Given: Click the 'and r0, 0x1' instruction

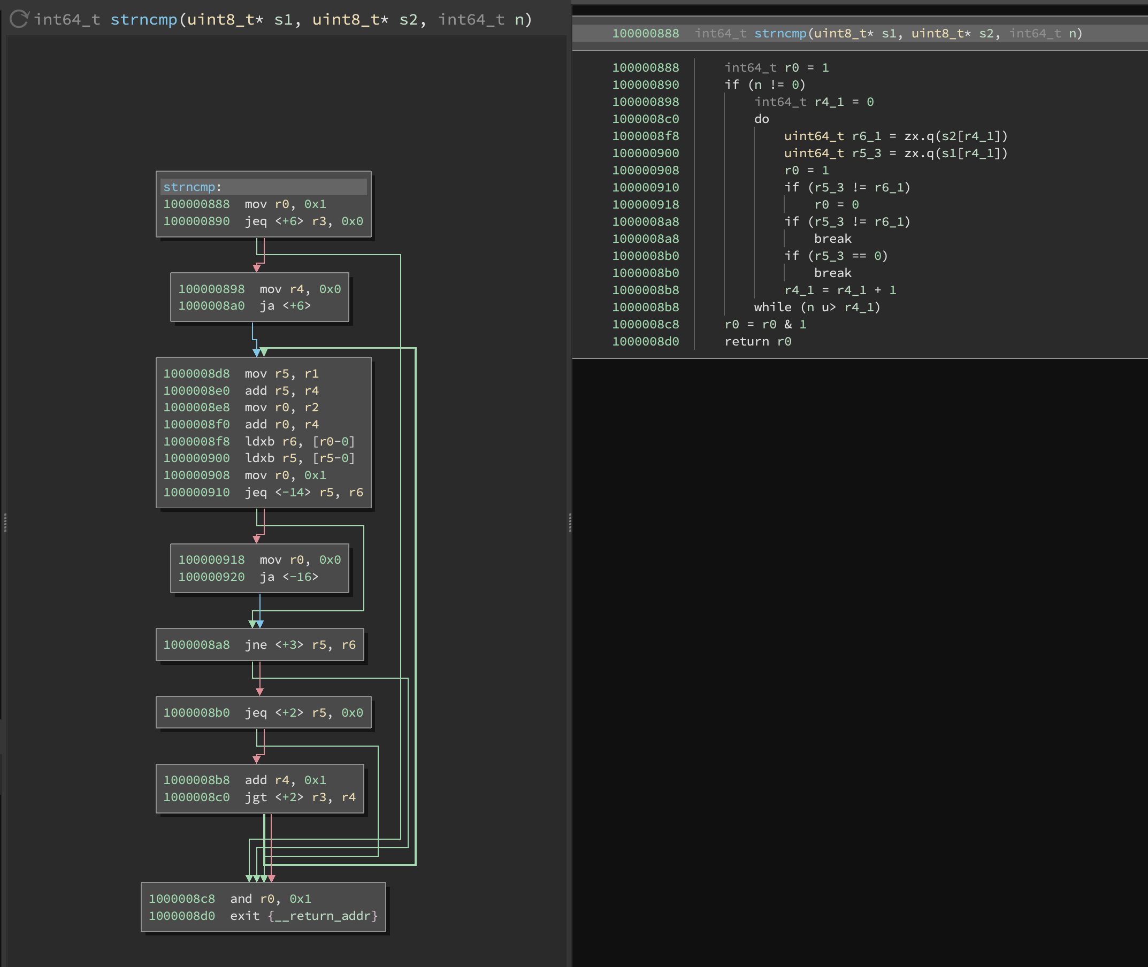Looking at the screenshot, I should (270, 899).
